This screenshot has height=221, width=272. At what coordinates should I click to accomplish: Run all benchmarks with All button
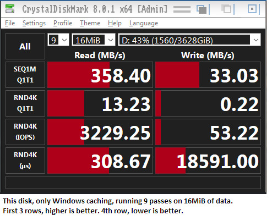point(25,46)
